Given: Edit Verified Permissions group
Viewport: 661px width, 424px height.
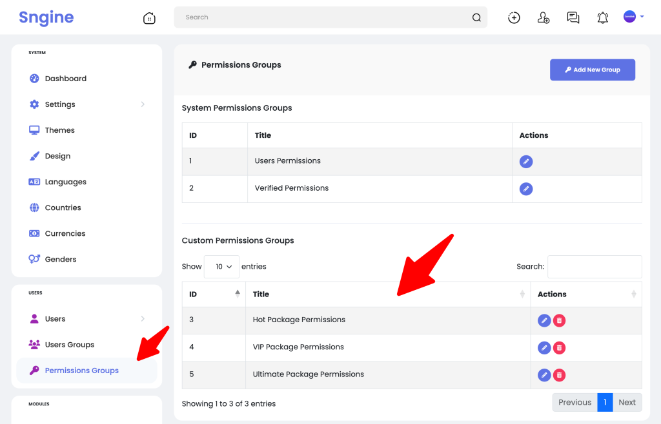Looking at the screenshot, I should [x=525, y=189].
